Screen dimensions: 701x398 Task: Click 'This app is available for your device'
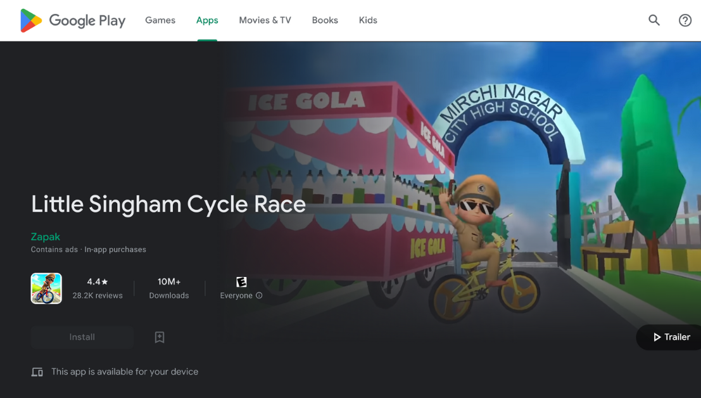click(x=125, y=371)
